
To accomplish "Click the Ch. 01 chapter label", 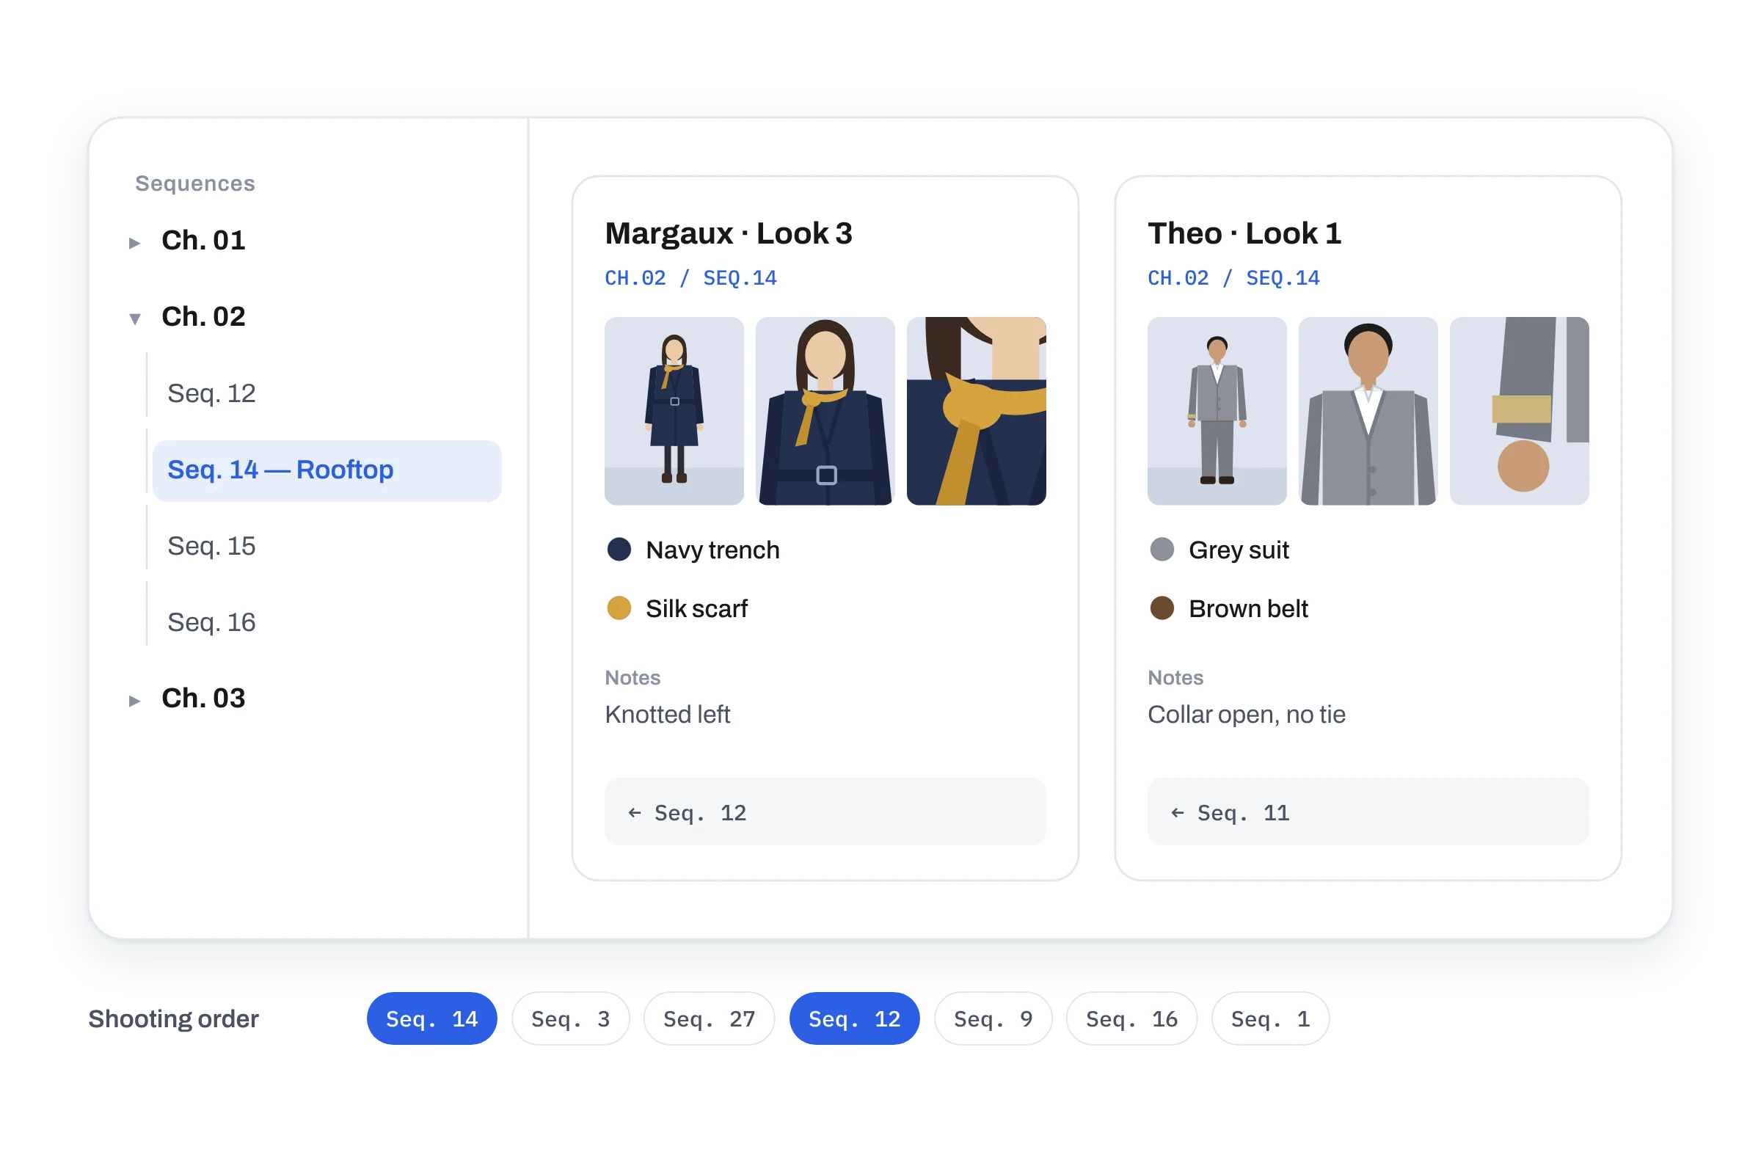I will point(204,241).
